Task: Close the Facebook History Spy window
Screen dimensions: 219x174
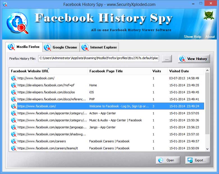Action: click(211, 3)
